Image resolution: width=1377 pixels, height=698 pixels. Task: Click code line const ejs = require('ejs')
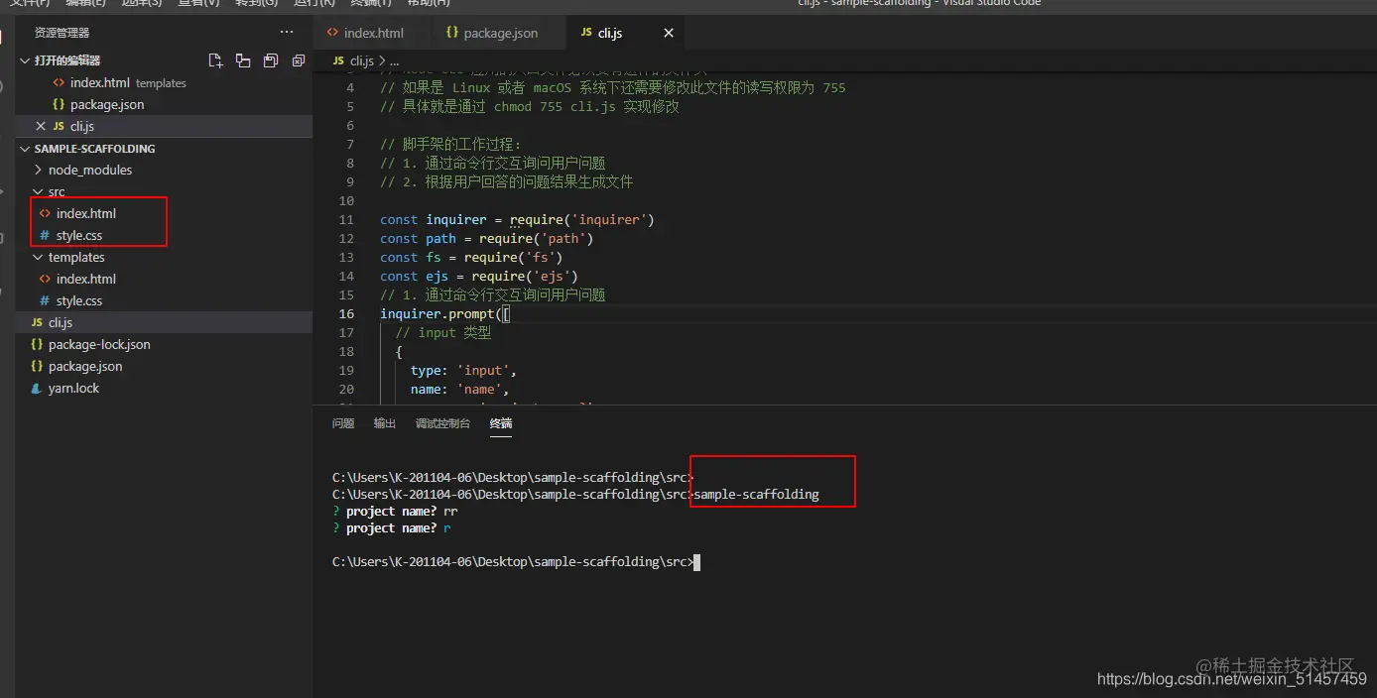[x=479, y=276]
